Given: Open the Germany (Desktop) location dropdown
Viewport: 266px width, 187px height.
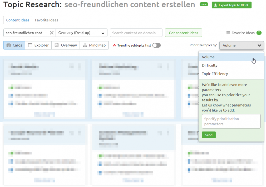Looking at the screenshot, I should [x=81, y=33].
